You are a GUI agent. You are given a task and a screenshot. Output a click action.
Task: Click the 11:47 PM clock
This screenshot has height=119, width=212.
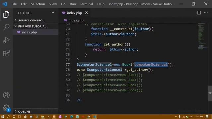point(199,117)
